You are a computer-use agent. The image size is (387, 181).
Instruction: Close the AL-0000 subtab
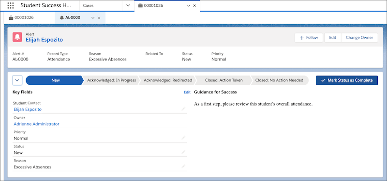click(x=99, y=18)
